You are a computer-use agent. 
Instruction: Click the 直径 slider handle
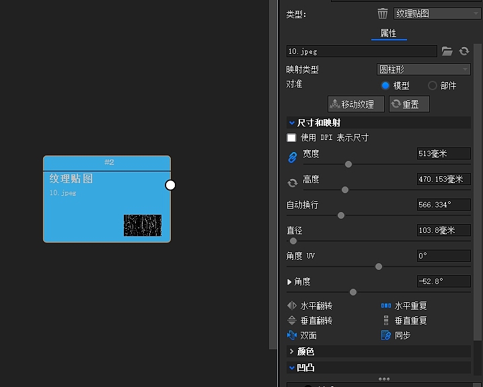293,241
